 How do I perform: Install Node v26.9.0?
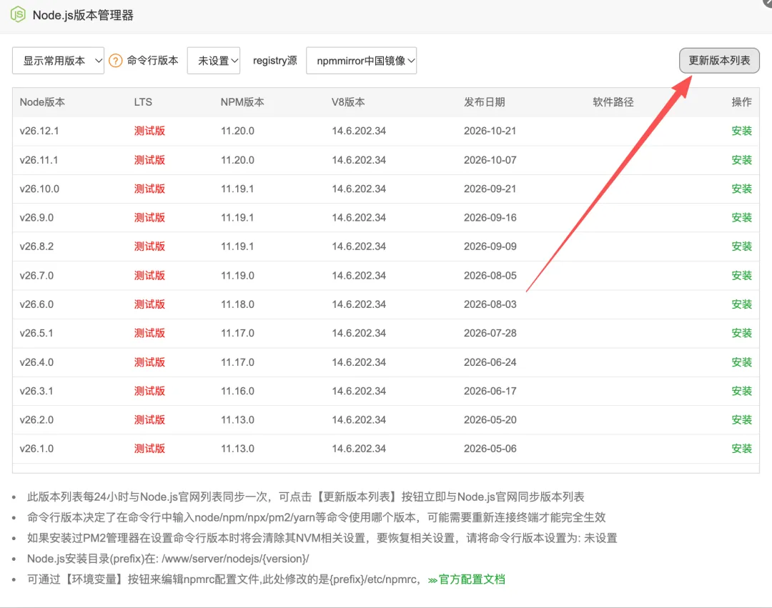pyautogui.click(x=741, y=217)
